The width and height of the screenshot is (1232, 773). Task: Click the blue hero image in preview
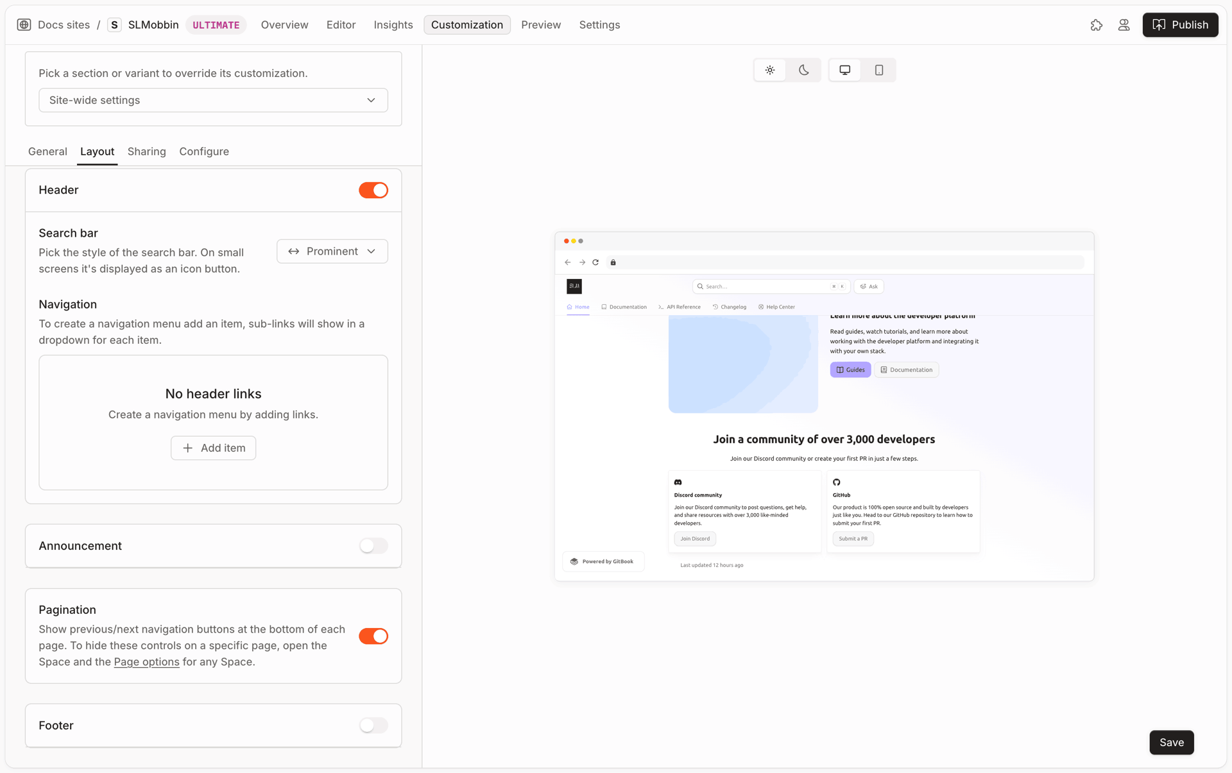point(743,364)
